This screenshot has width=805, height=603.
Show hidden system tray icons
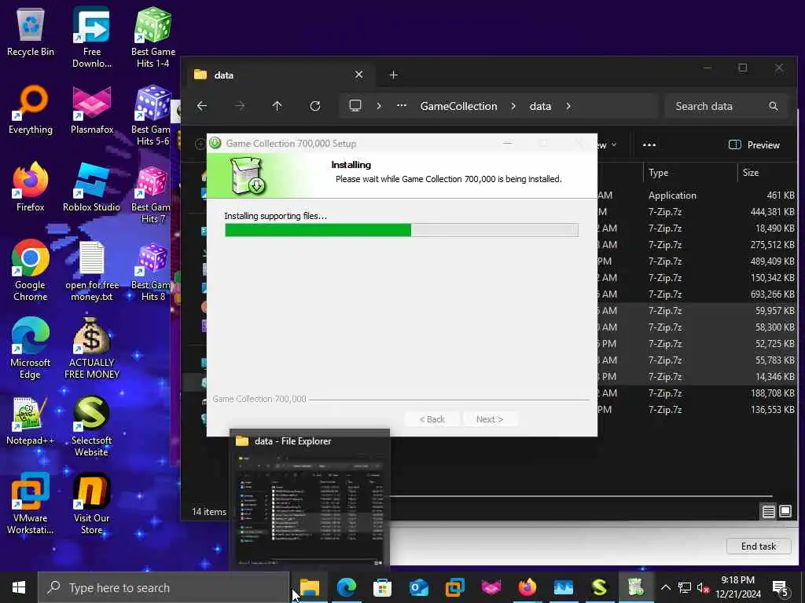(665, 587)
